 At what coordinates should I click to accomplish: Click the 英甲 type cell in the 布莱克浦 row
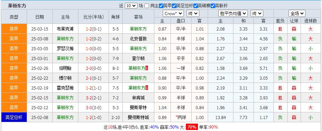(x=14, y=29)
